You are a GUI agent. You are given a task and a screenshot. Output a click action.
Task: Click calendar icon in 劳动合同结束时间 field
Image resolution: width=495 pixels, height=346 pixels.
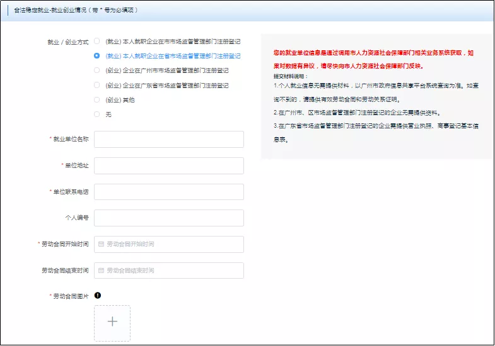tap(101, 271)
